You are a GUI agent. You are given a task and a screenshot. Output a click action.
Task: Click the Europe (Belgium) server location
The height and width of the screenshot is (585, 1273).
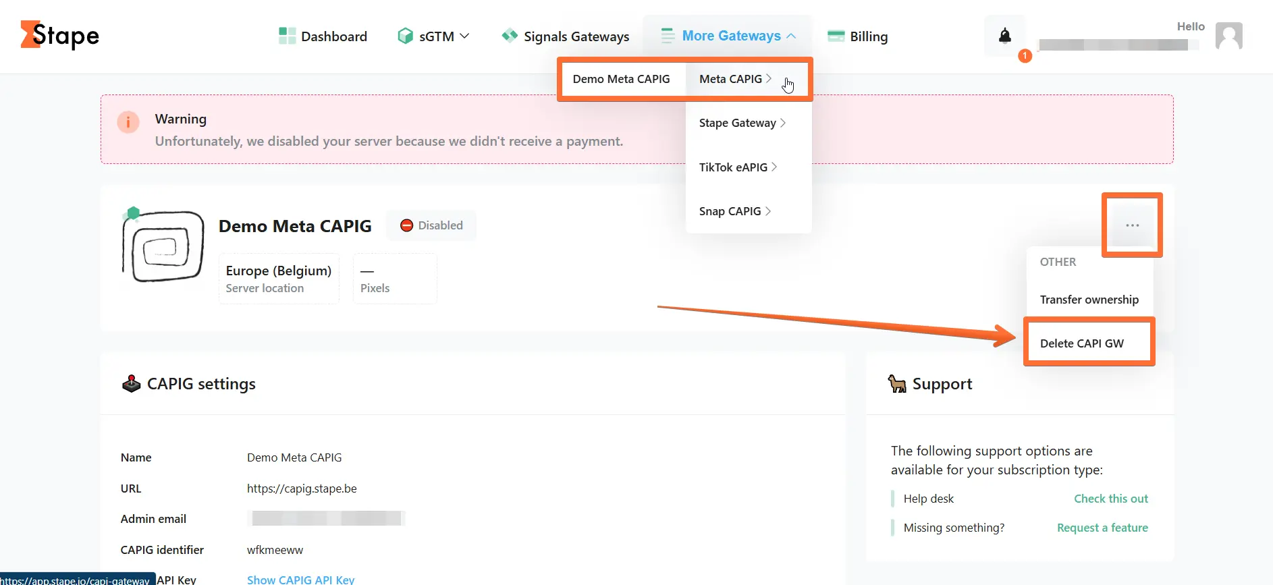coord(279,279)
